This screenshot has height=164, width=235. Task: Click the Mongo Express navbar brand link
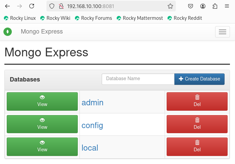[42, 32]
